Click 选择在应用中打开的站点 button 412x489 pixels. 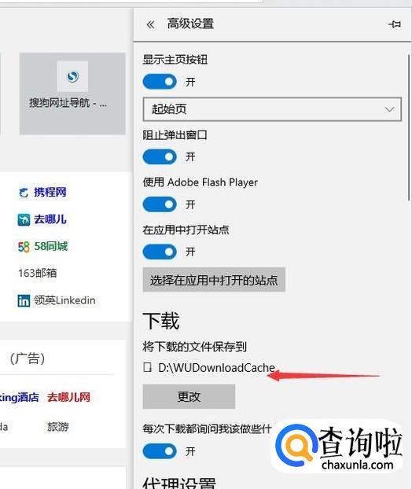214,280
